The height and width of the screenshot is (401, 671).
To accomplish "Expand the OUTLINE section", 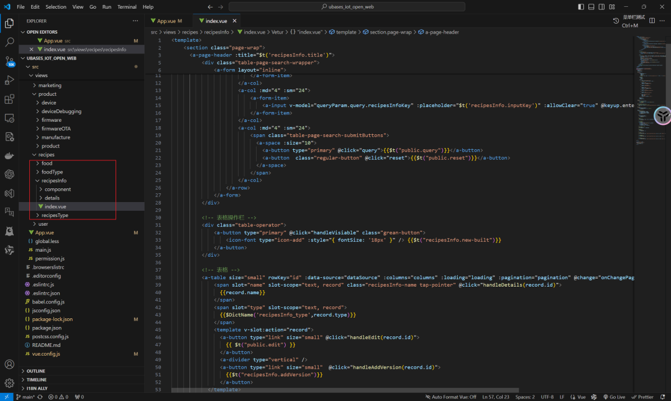I will coord(36,371).
